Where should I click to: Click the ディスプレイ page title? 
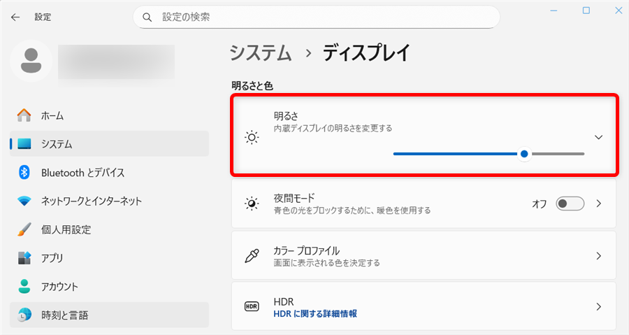(x=366, y=52)
